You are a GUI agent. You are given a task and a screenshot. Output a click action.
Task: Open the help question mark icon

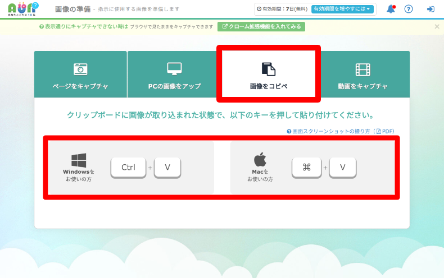pyautogui.click(x=409, y=9)
